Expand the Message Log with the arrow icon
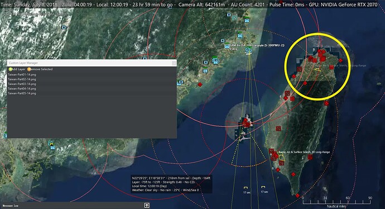Screen dimensions: 385x209 click(147, 205)
